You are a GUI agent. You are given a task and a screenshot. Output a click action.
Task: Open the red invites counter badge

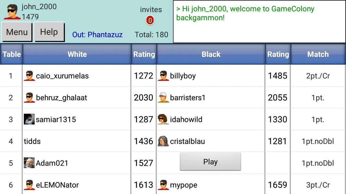click(150, 20)
